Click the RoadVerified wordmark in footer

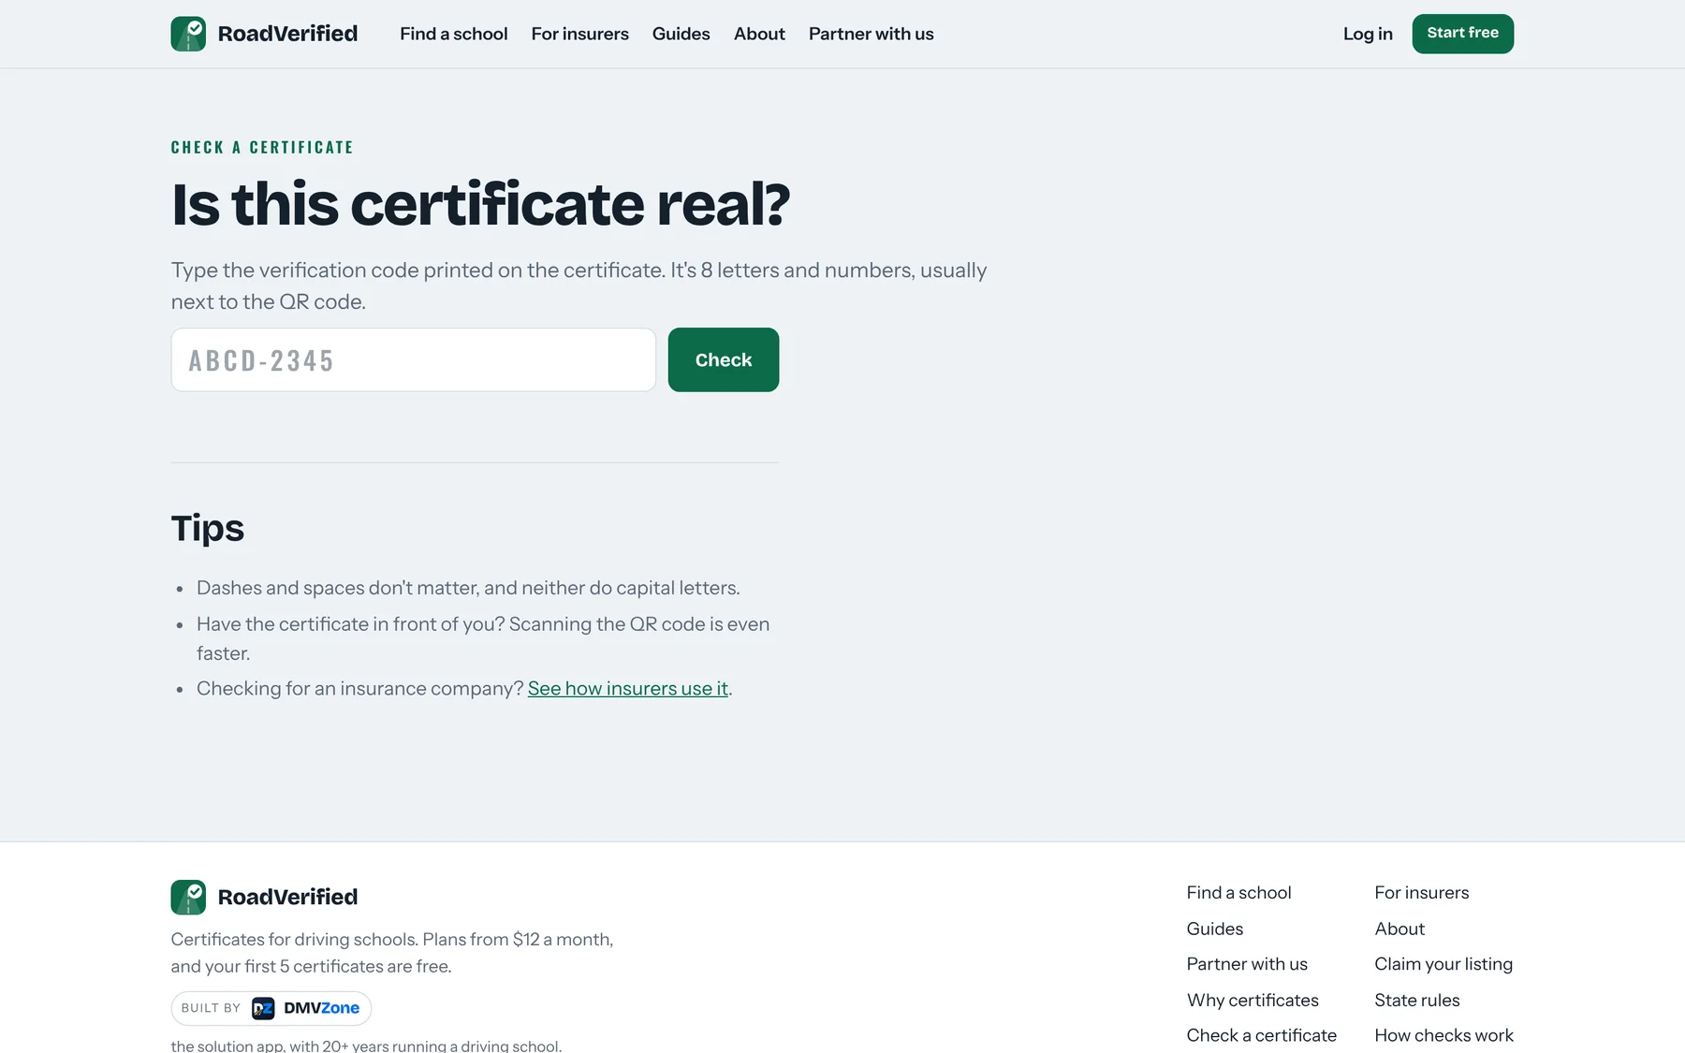pos(287,897)
